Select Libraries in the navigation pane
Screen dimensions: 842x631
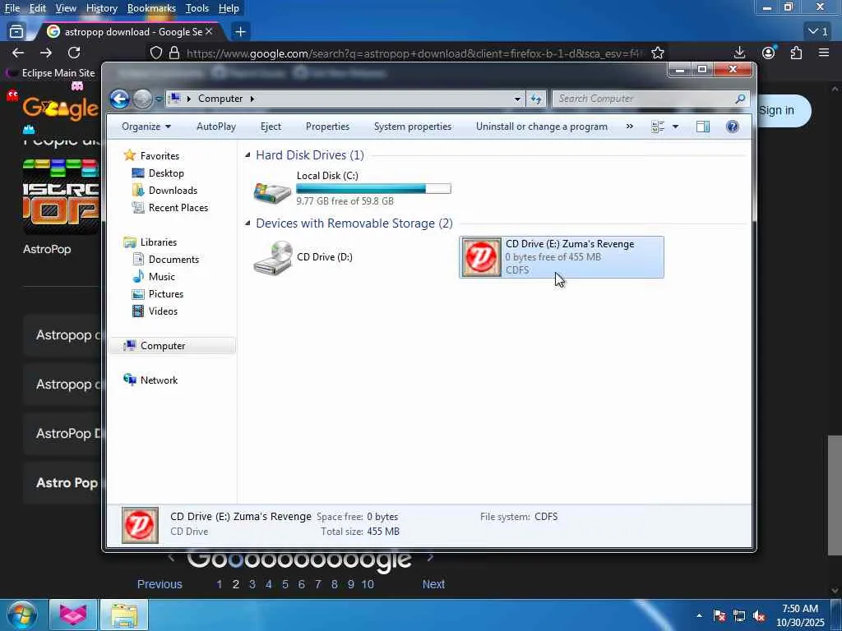[158, 242]
